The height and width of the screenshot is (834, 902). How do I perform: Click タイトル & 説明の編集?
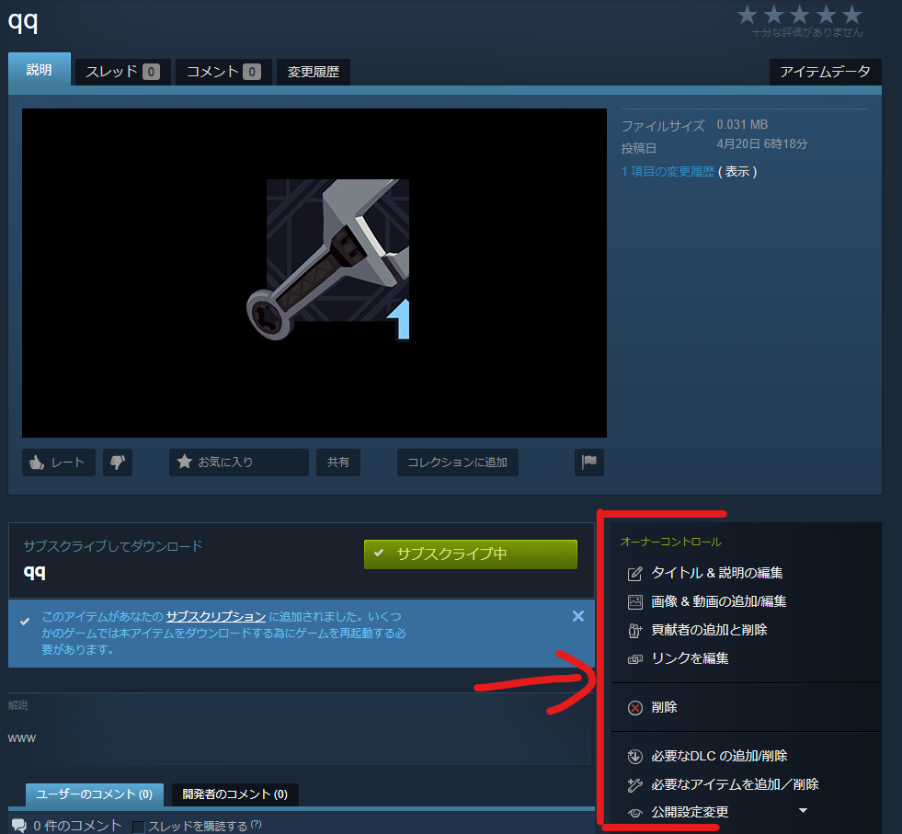(717, 574)
